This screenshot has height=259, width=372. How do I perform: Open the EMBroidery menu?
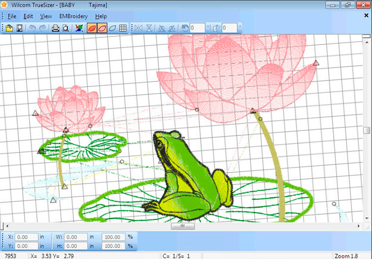pyautogui.click(x=73, y=16)
